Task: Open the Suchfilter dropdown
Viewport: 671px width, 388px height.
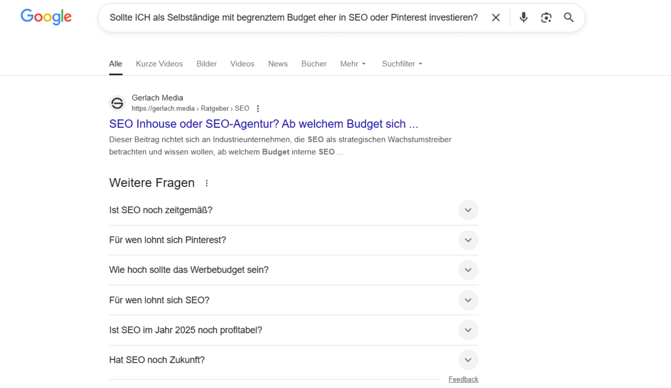Action: (402, 64)
